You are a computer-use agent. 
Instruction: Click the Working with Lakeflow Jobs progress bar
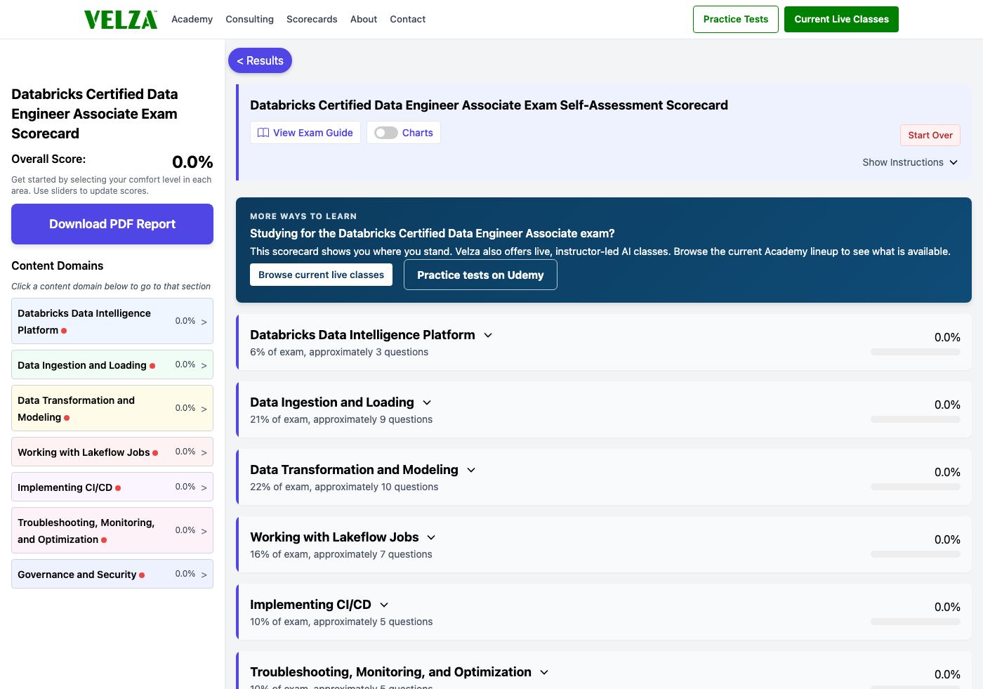[x=916, y=554]
